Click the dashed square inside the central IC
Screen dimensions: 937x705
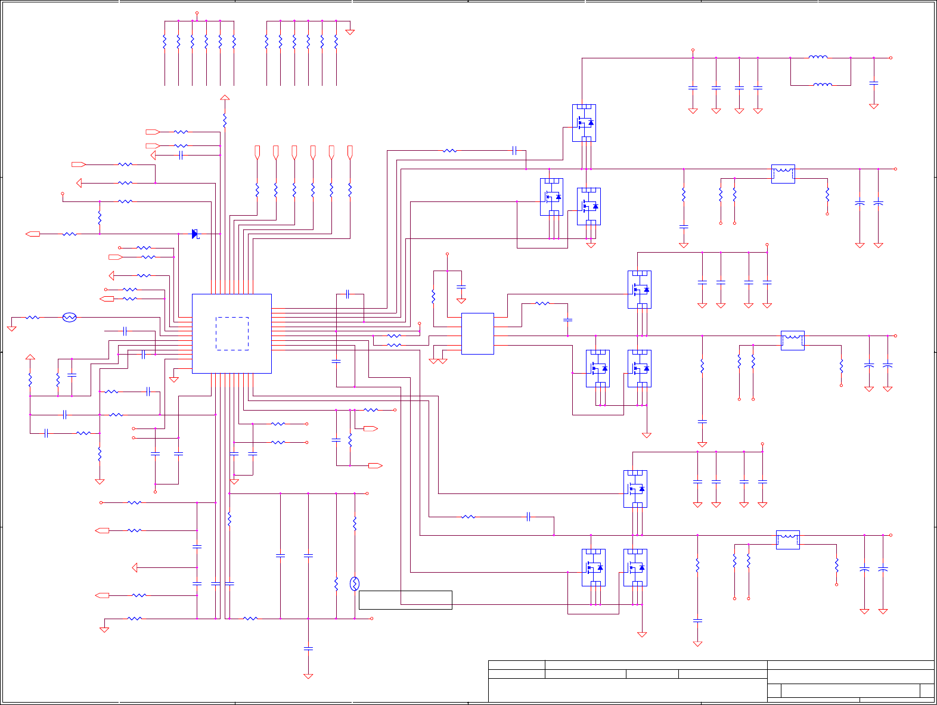[x=232, y=334]
